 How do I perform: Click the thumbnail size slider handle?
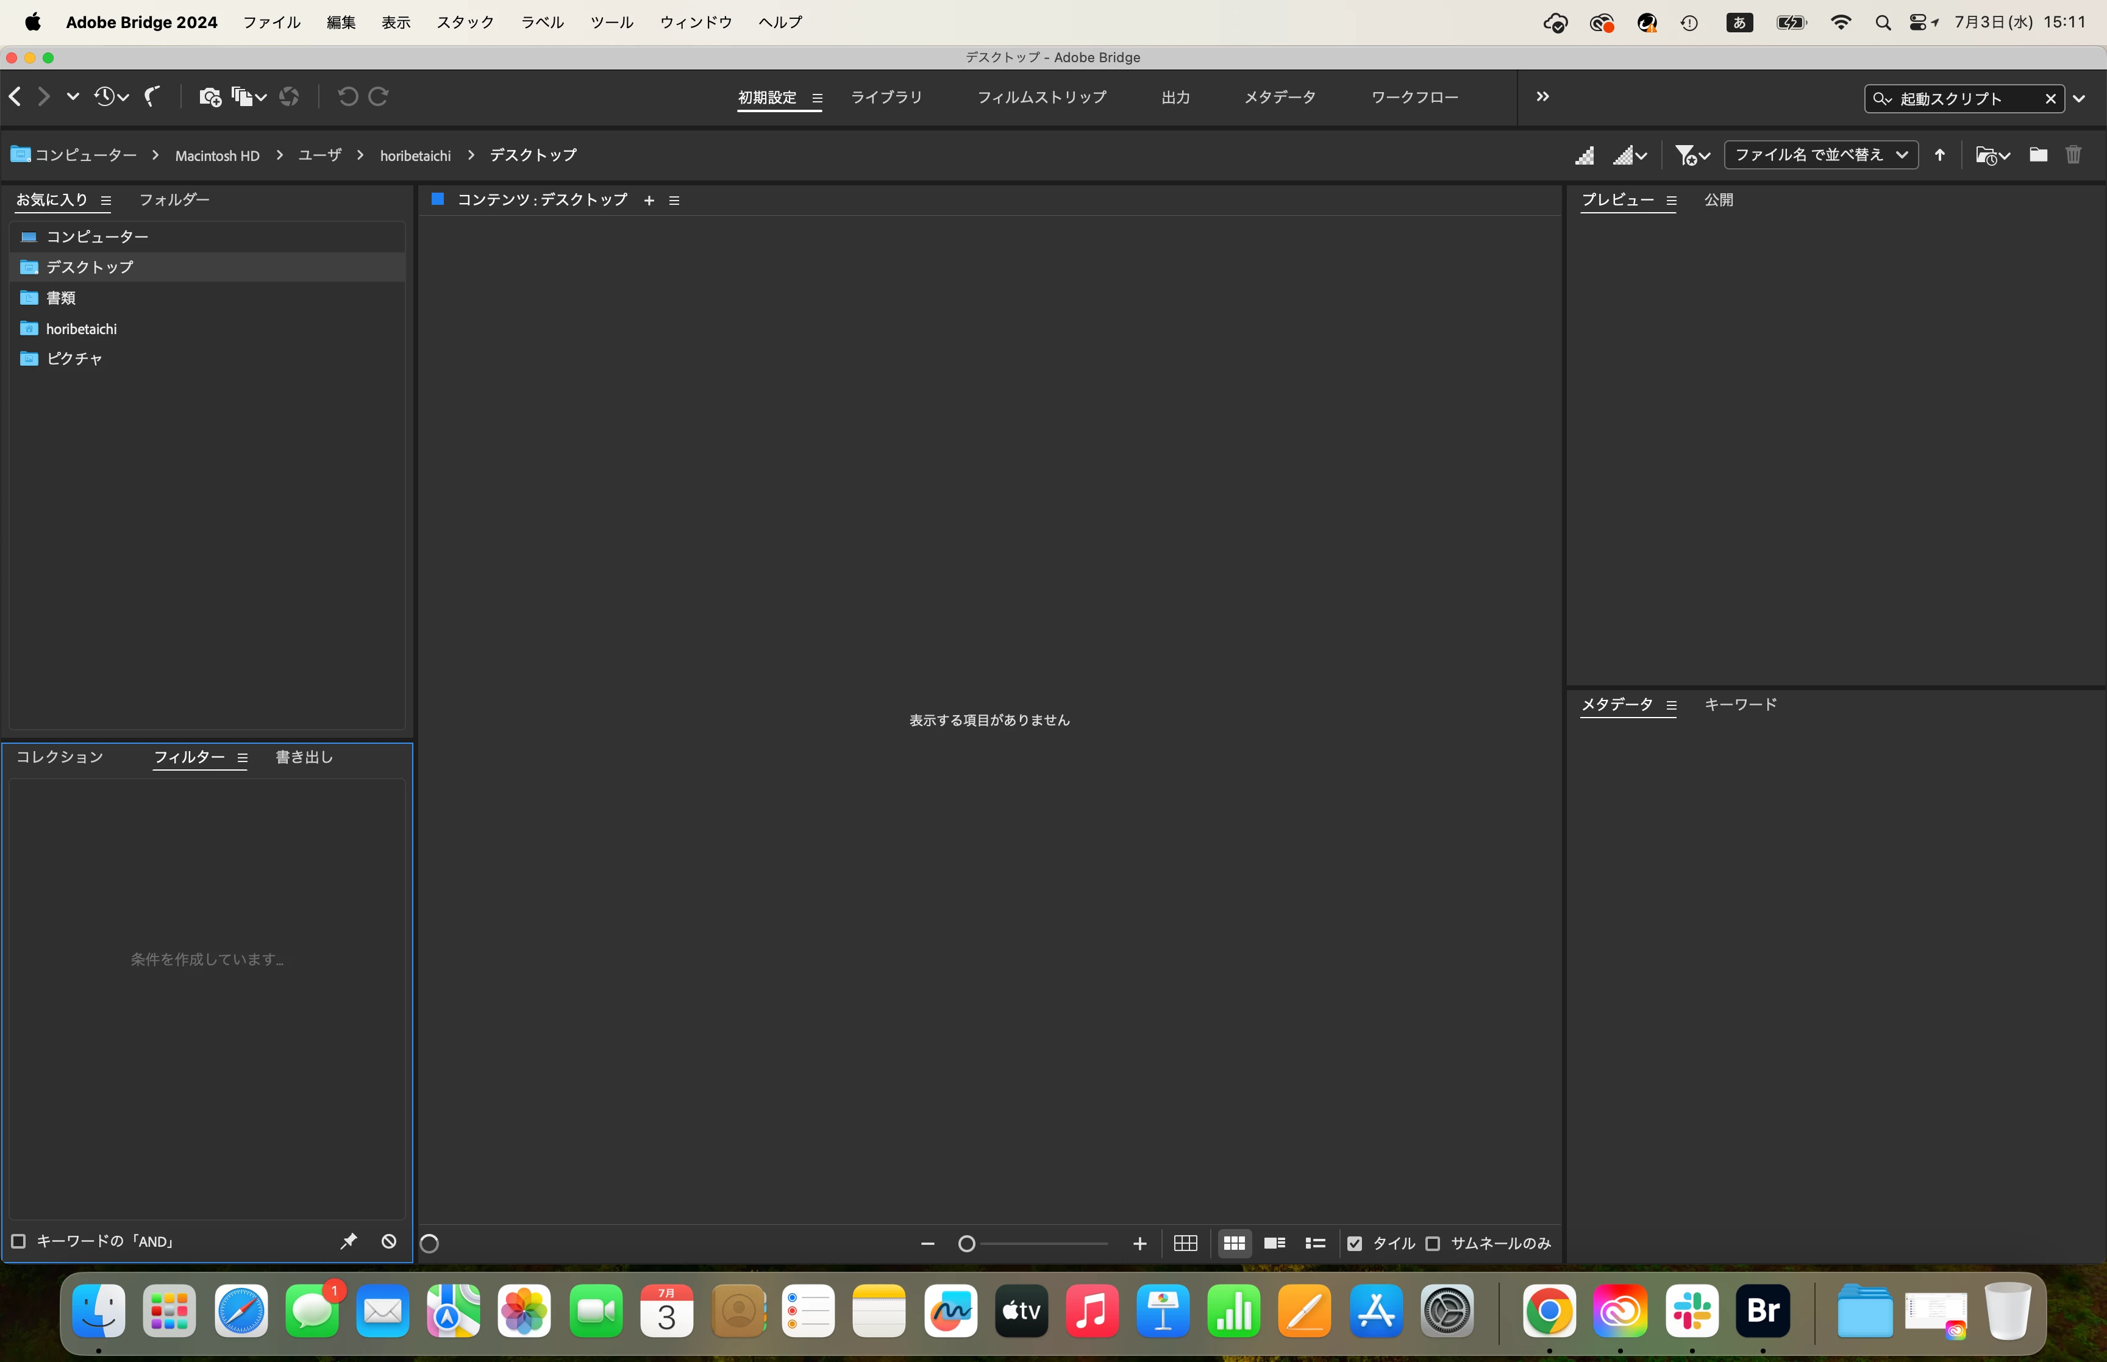pos(966,1244)
